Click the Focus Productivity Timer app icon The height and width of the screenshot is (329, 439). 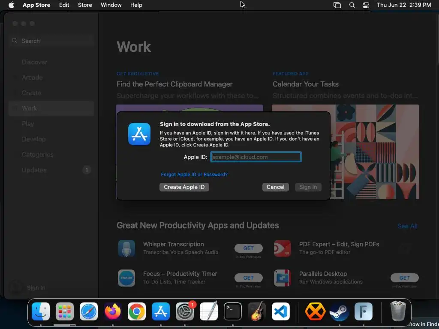point(126,278)
